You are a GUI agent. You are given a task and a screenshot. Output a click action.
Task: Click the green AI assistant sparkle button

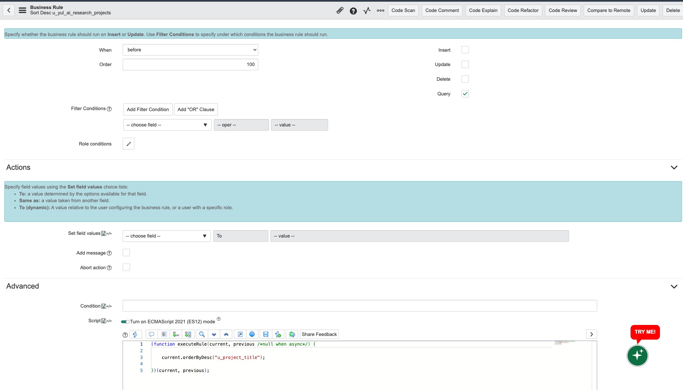pos(637,355)
